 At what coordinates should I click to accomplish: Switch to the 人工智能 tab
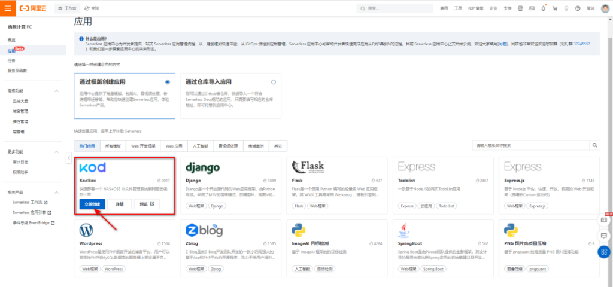(199, 145)
